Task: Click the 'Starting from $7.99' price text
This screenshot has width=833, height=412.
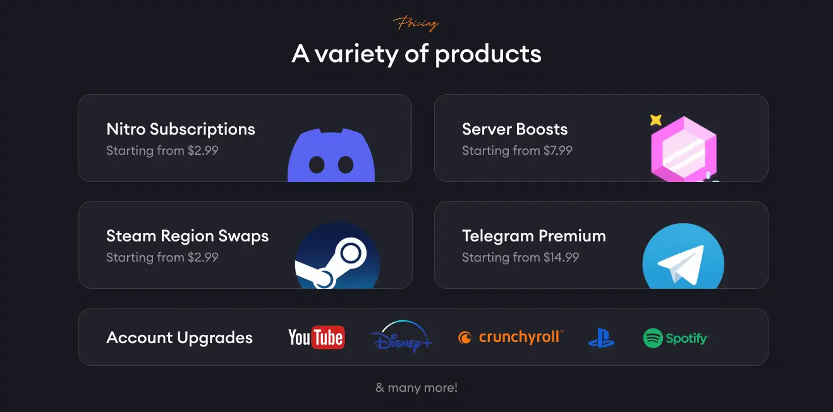Action: [x=517, y=150]
